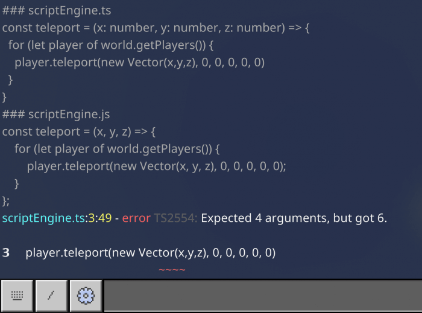Click the closing '};' line of the JS snippet
This screenshot has height=313, width=422.
pyautogui.click(x=6, y=200)
